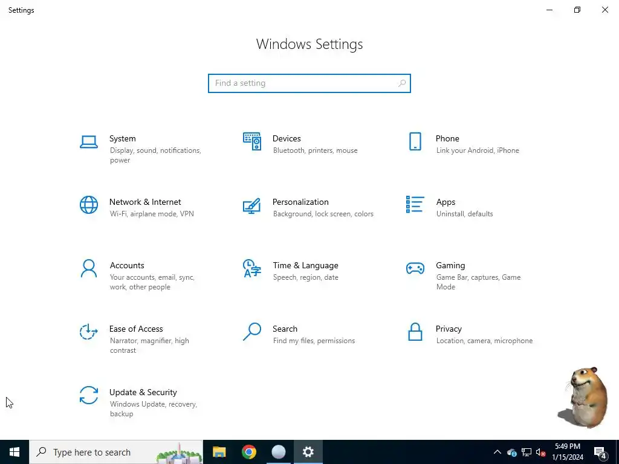Image resolution: width=619 pixels, height=464 pixels.
Task: Open Google Chrome from the taskbar
Action: coord(248,452)
